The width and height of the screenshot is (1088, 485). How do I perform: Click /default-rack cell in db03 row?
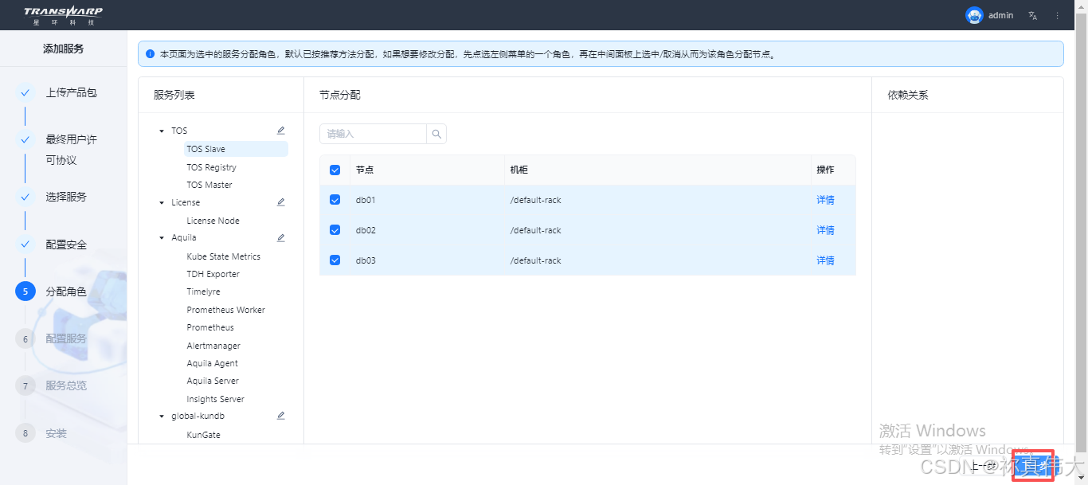point(535,260)
